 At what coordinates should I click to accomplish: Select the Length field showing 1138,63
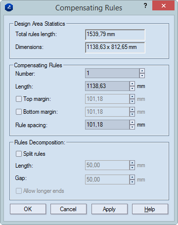click(x=107, y=86)
